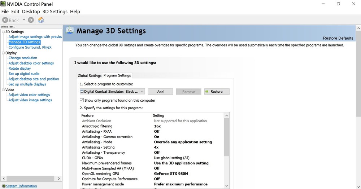This screenshot has width=361, height=189.
Task: Toggle 'Show only programs found on this computer'
Action: [x=82, y=100]
